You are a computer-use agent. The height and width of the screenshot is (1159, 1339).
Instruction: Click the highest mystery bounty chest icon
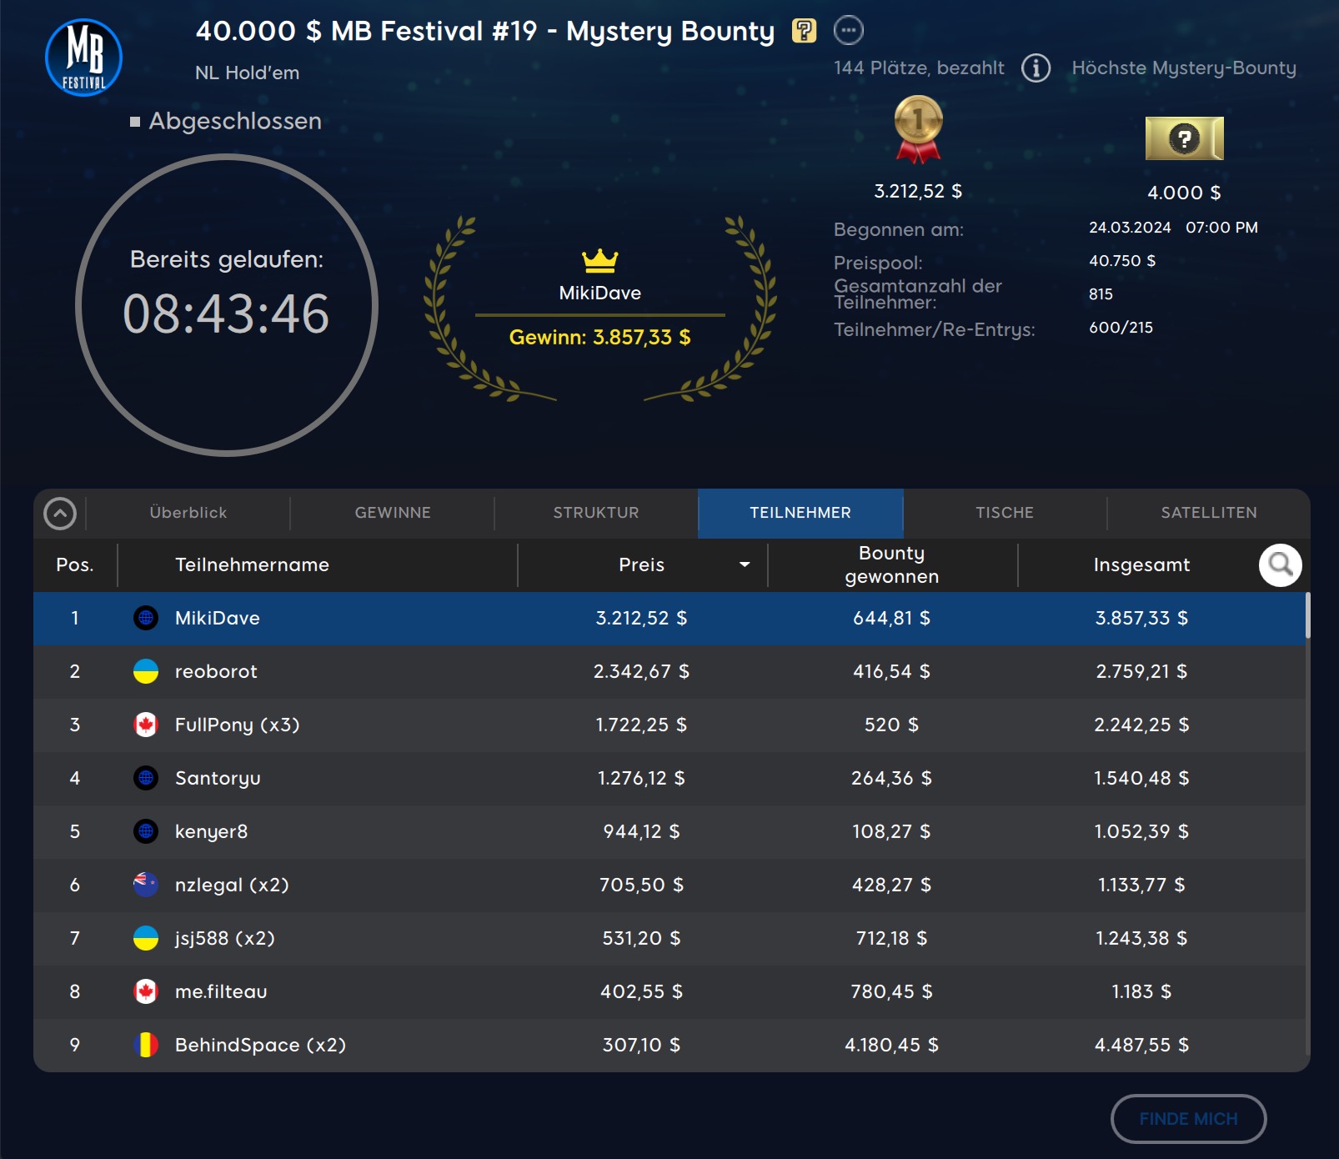[1184, 138]
